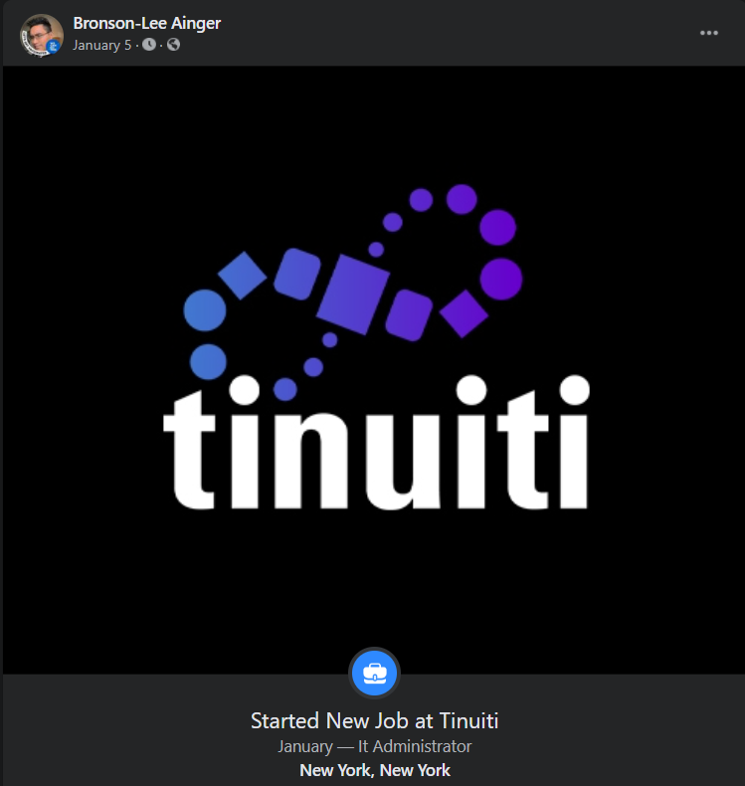Screen dimensions: 745x786
Task: Click the globe public audience icon
Action: [x=173, y=45]
